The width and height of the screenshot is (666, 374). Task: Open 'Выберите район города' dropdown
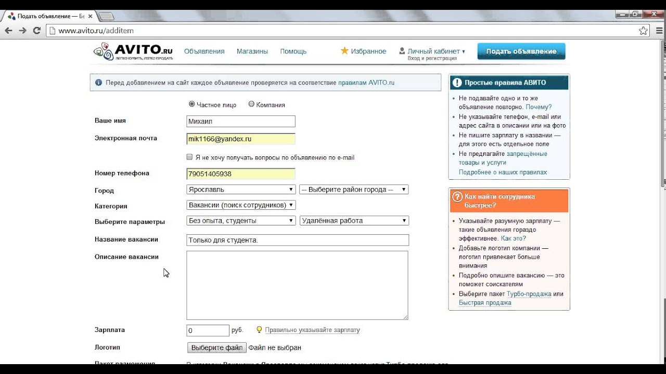(x=354, y=190)
